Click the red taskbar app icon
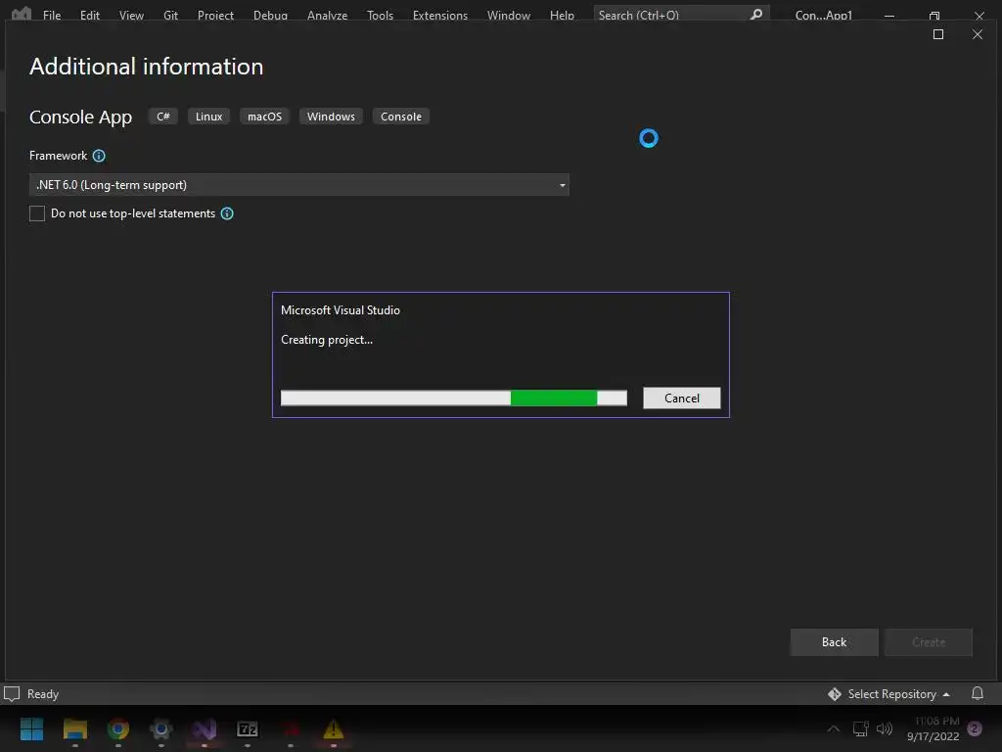Screen dimensions: 1002x752 (291, 728)
